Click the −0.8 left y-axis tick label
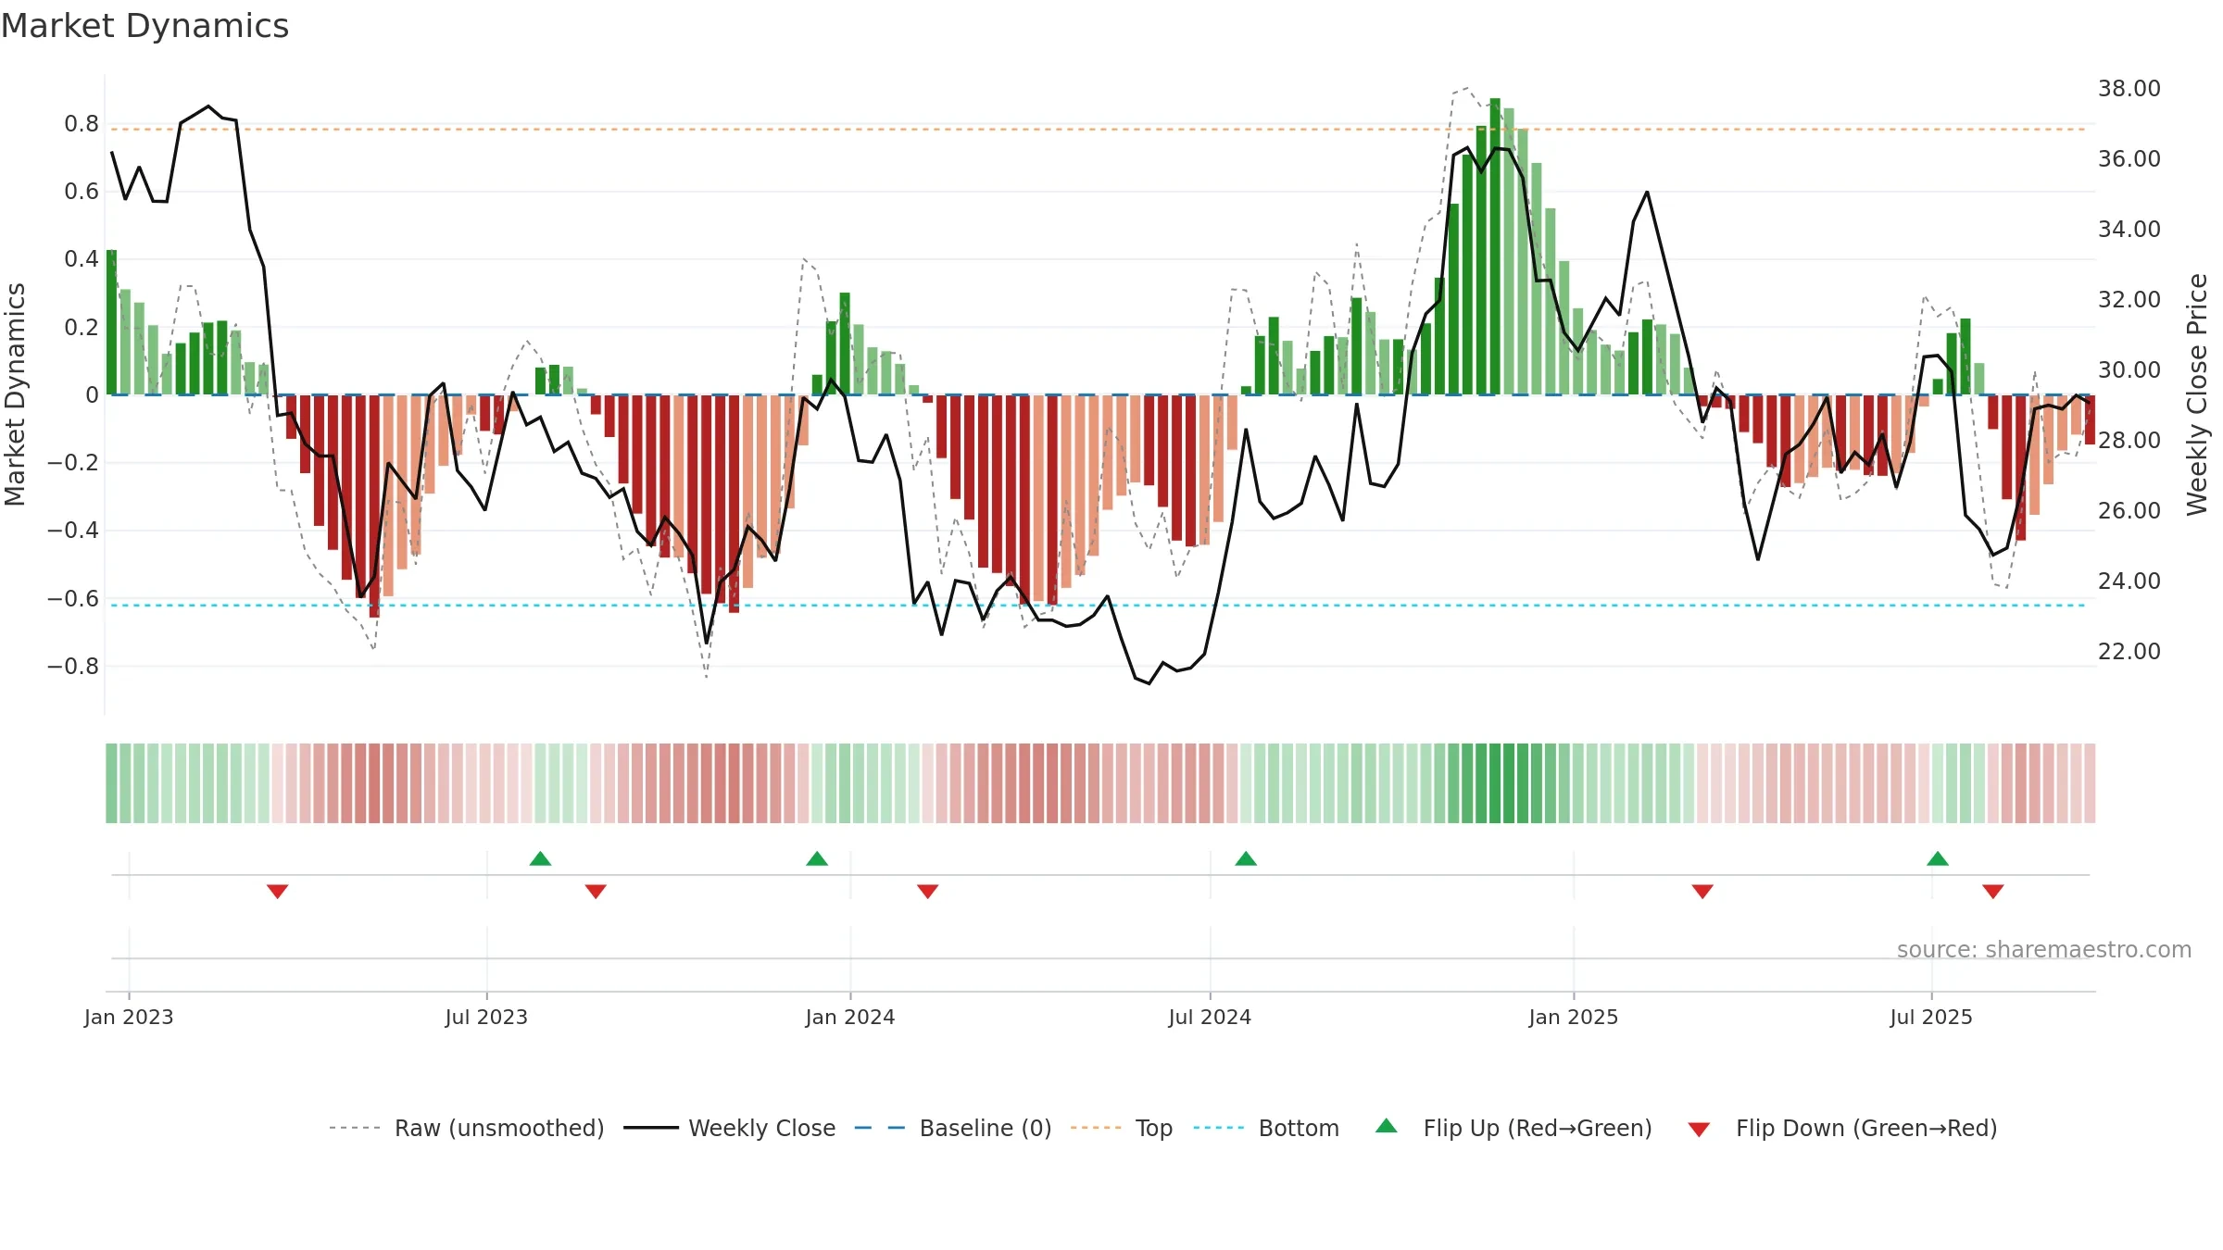 tap(73, 666)
